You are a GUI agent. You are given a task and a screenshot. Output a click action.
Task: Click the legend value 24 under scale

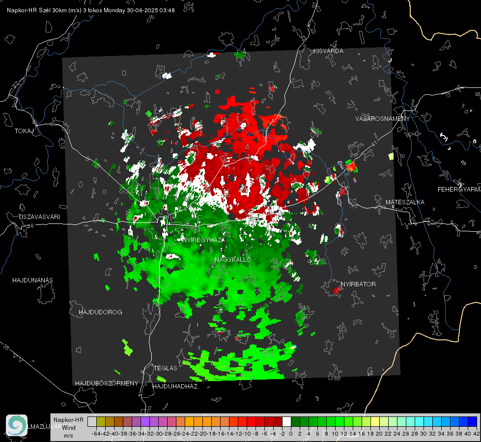[x=396, y=434]
